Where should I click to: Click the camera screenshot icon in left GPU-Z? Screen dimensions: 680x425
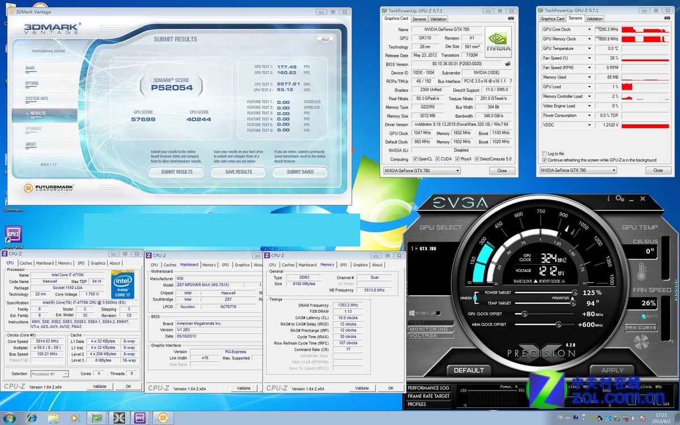click(x=511, y=19)
